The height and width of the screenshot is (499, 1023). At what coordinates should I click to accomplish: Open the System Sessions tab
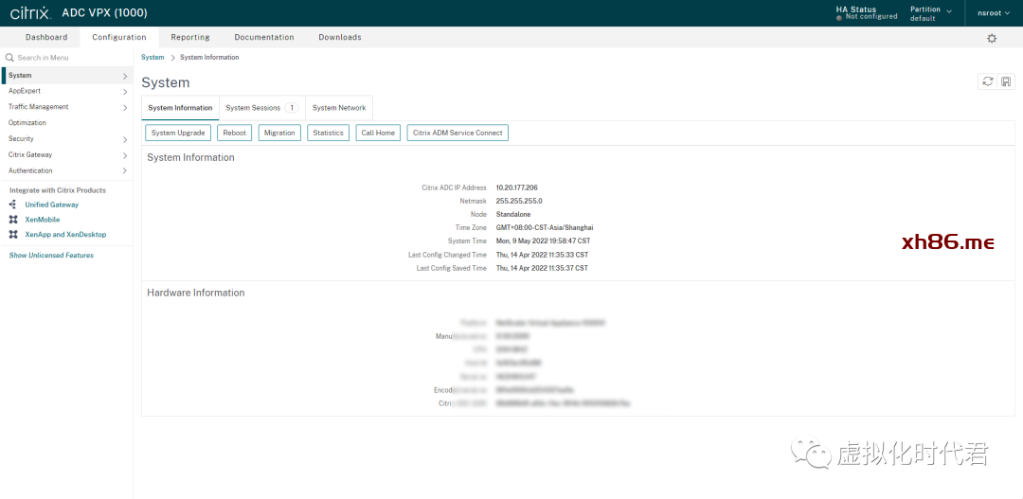pyautogui.click(x=261, y=108)
